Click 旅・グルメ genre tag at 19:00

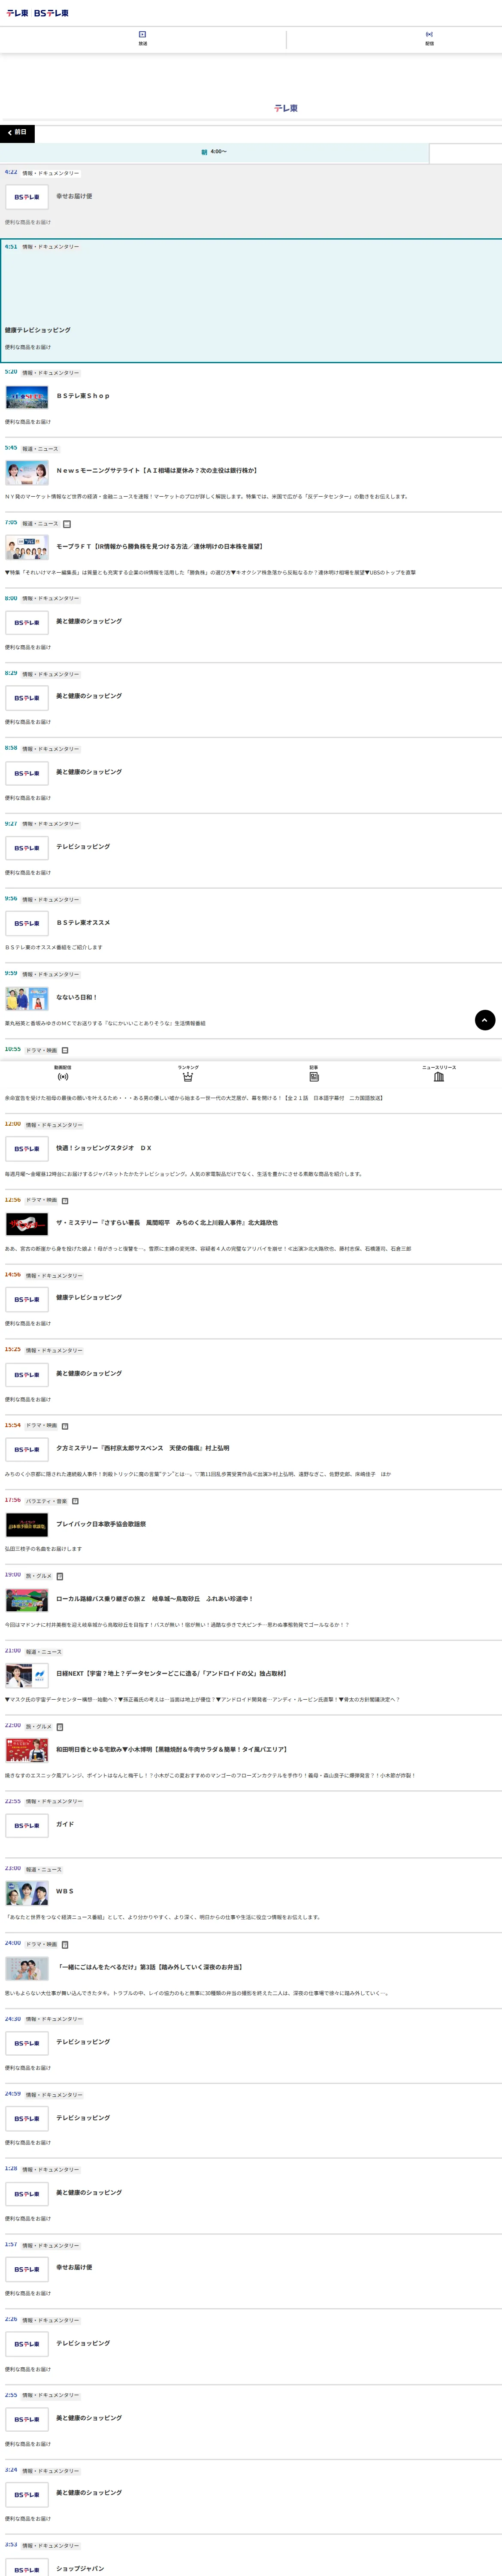coord(38,1576)
